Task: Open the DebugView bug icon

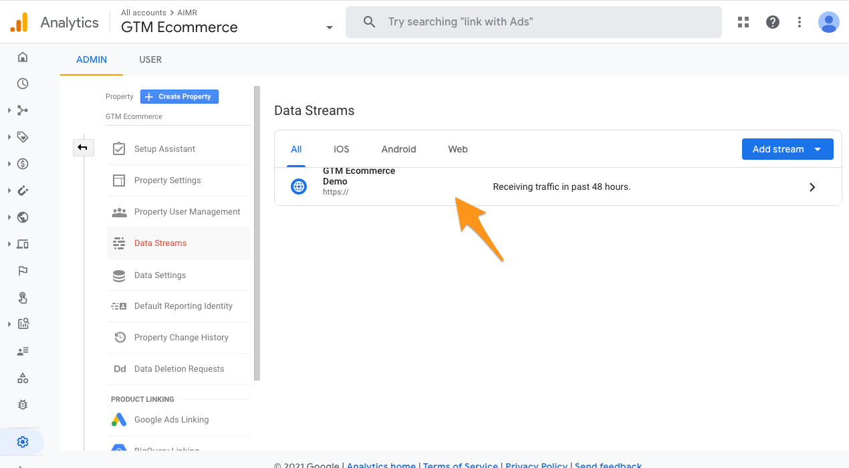Action: 23,404
